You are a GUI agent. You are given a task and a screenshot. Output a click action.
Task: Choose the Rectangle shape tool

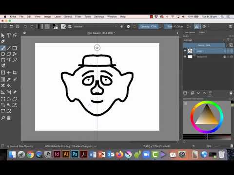pyautogui.click(x=15, y=48)
